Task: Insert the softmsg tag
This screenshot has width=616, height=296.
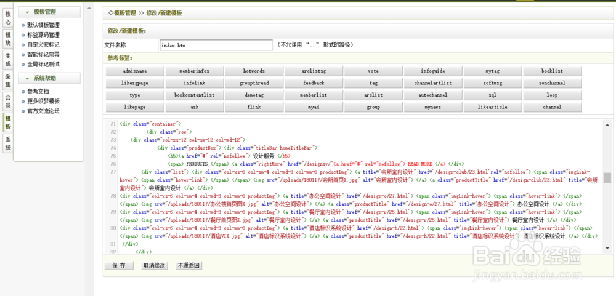Action: 493,83
